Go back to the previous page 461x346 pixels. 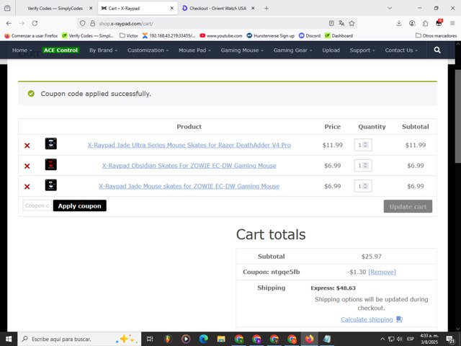coord(9,23)
